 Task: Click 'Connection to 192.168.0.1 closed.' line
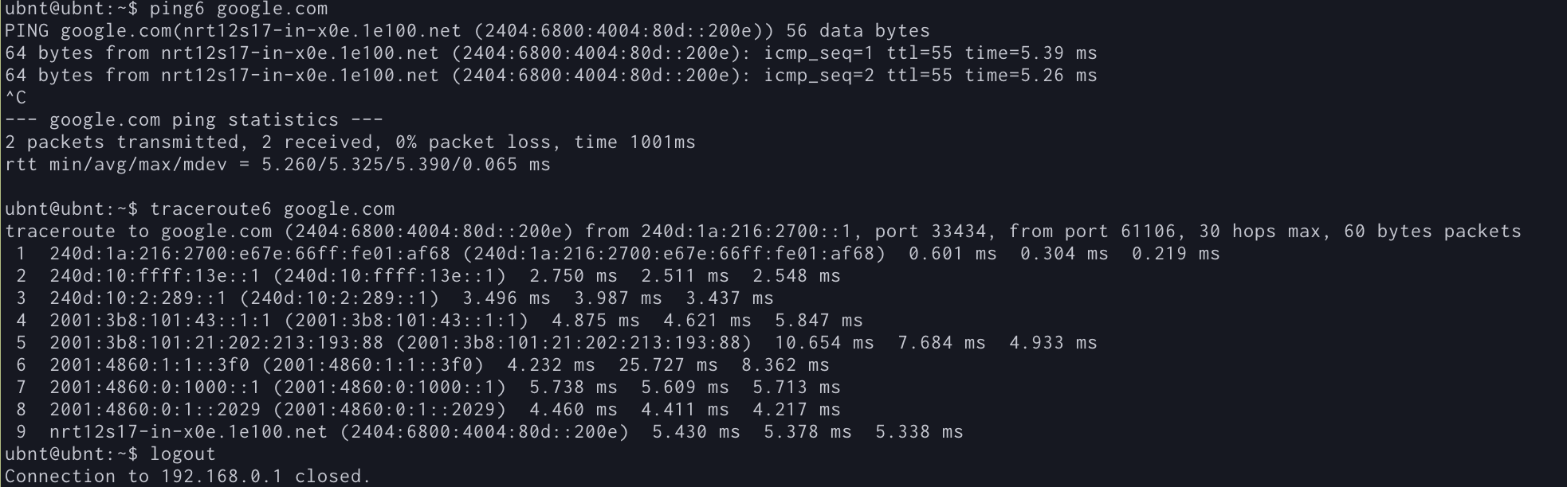188,477
